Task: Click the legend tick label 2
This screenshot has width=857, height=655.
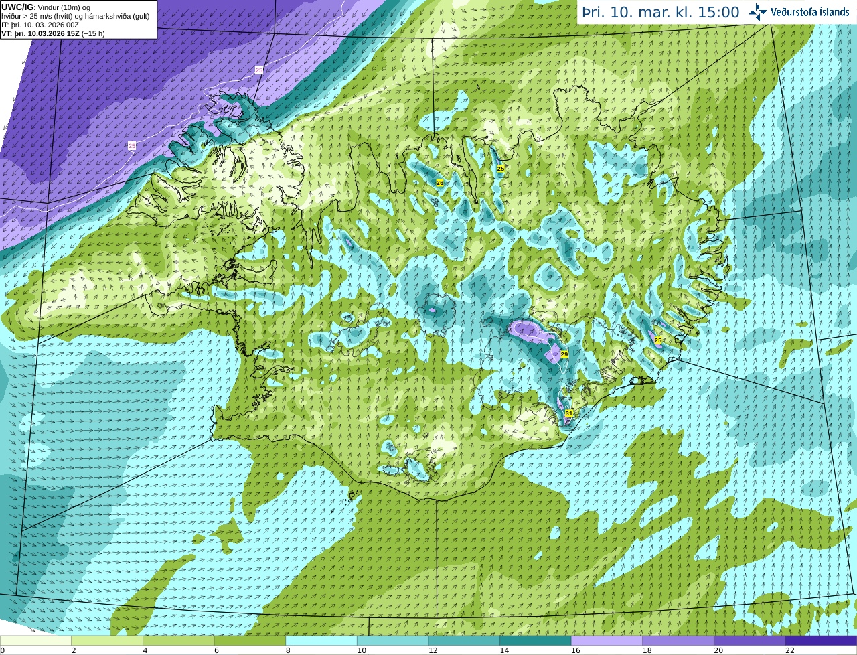Action: point(74,650)
